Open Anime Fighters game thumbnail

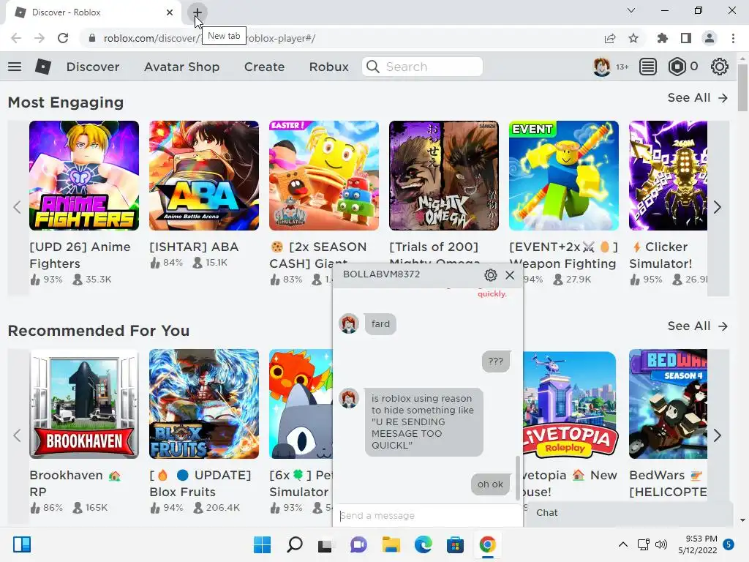pyautogui.click(x=84, y=176)
